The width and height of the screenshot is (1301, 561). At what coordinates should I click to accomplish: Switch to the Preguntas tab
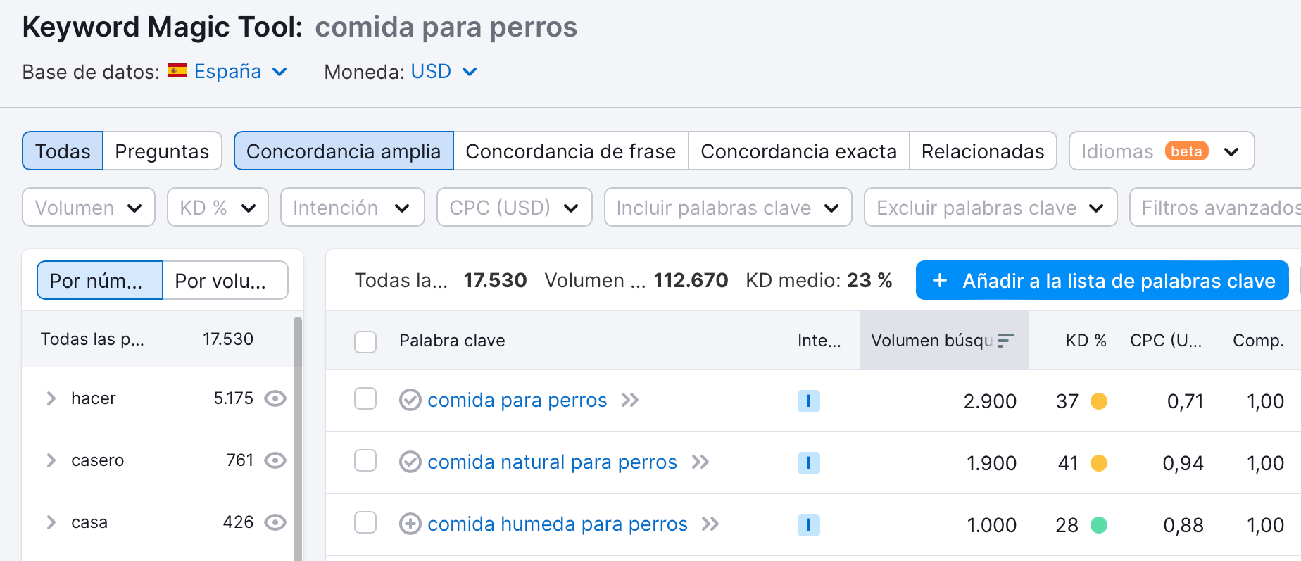pyautogui.click(x=162, y=151)
